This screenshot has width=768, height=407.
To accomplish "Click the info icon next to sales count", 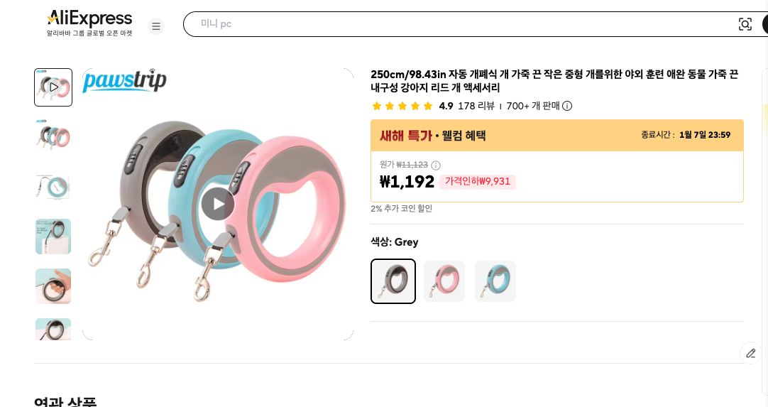I will 566,106.
